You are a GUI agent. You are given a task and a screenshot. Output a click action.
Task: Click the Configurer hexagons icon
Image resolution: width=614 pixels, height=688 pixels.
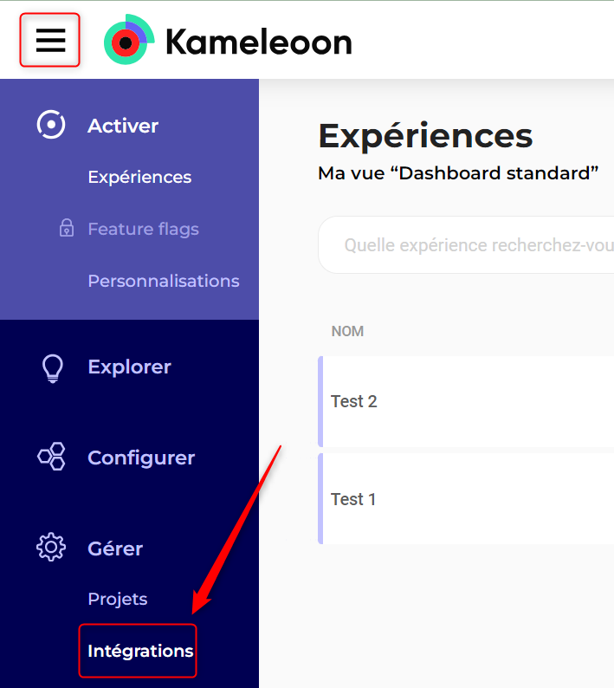click(52, 457)
